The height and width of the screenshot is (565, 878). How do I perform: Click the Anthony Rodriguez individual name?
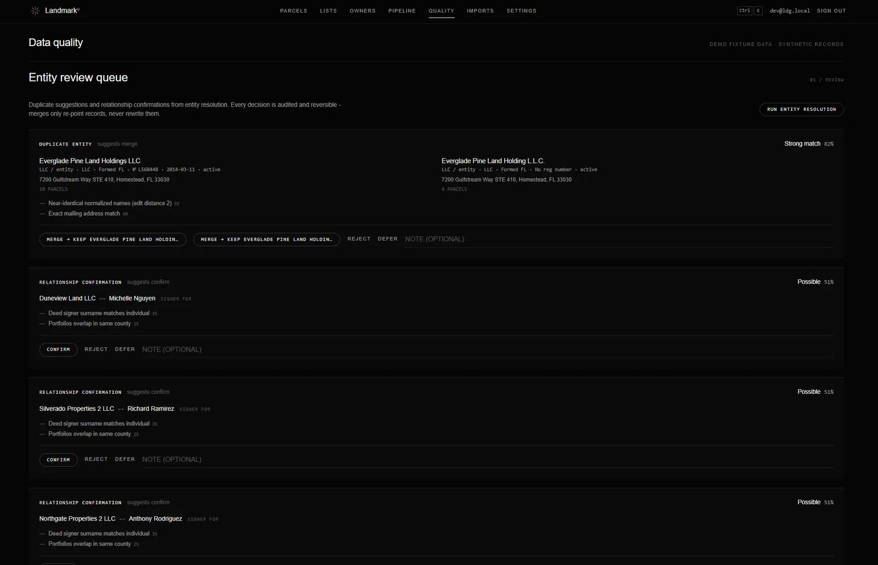click(x=155, y=518)
